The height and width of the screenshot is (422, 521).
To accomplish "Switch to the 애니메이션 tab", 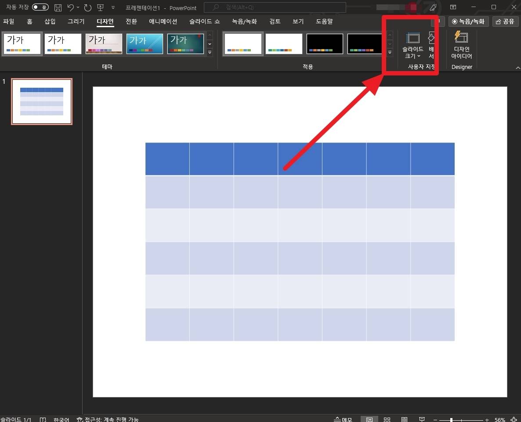I will [x=163, y=21].
